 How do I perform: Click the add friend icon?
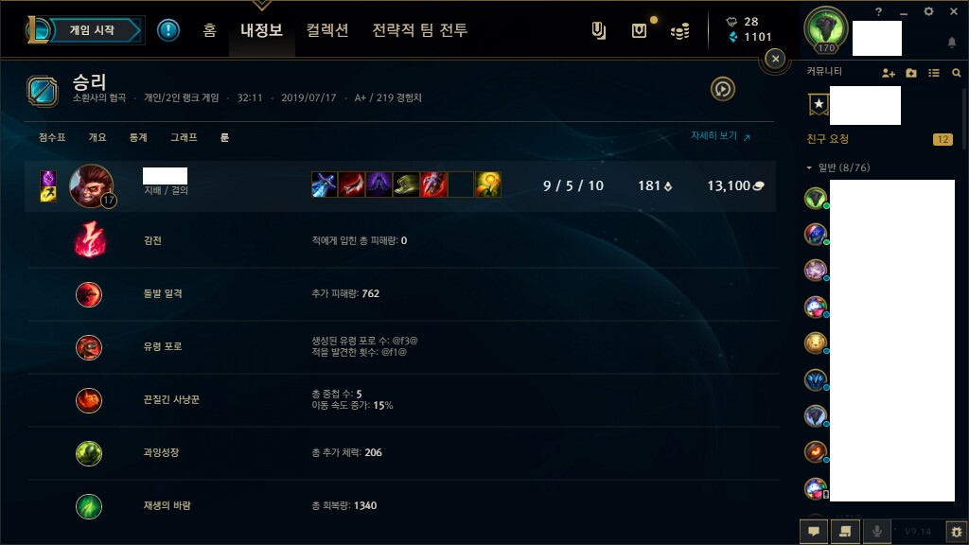[888, 73]
